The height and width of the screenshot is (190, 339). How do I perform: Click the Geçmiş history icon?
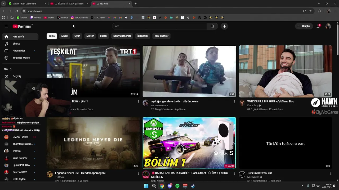click(x=6, y=76)
